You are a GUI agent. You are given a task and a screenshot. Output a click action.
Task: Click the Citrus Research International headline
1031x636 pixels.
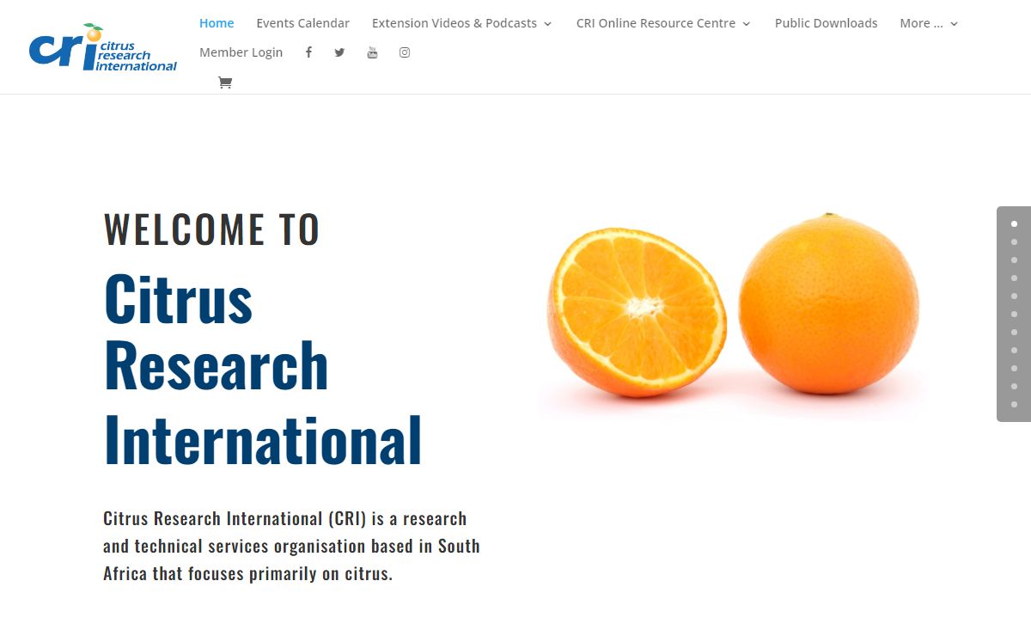pyautogui.click(x=263, y=369)
